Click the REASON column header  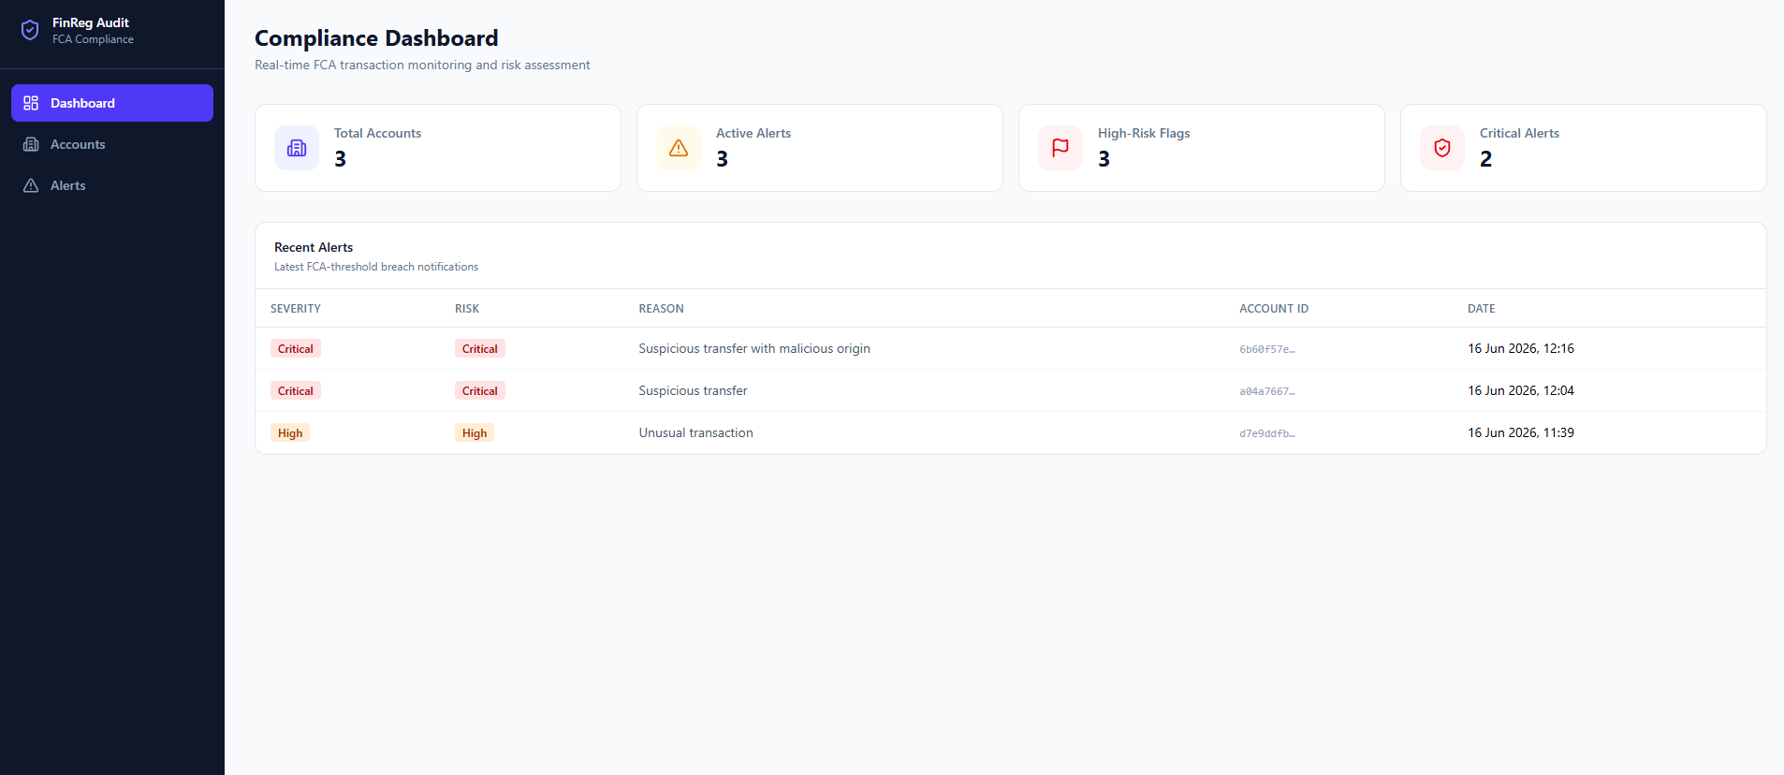tap(662, 309)
